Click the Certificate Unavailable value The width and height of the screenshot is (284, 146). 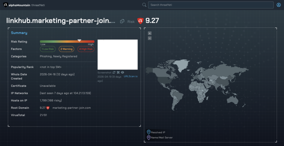click(x=48, y=86)
